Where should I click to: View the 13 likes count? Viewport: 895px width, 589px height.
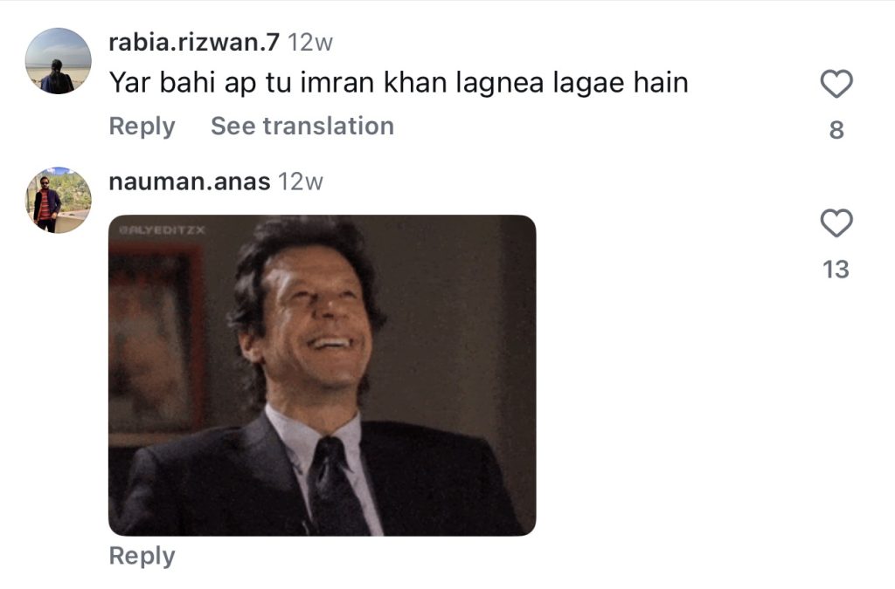(836, 270)
